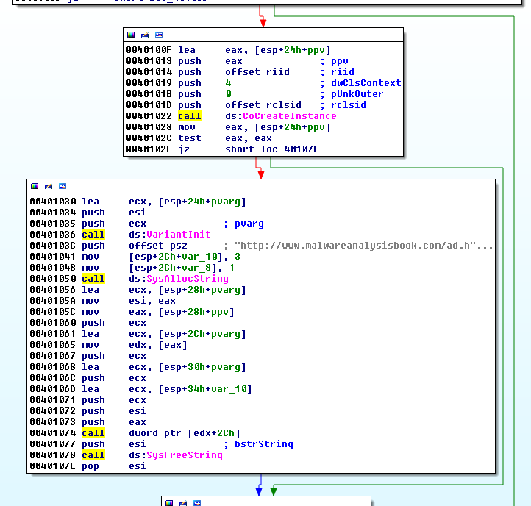Viewport: 531px width, 506px height.
Task: Select the malwareanalysisbook.com URL string comment
Action: pyautogui.click(x=363, y=246)
